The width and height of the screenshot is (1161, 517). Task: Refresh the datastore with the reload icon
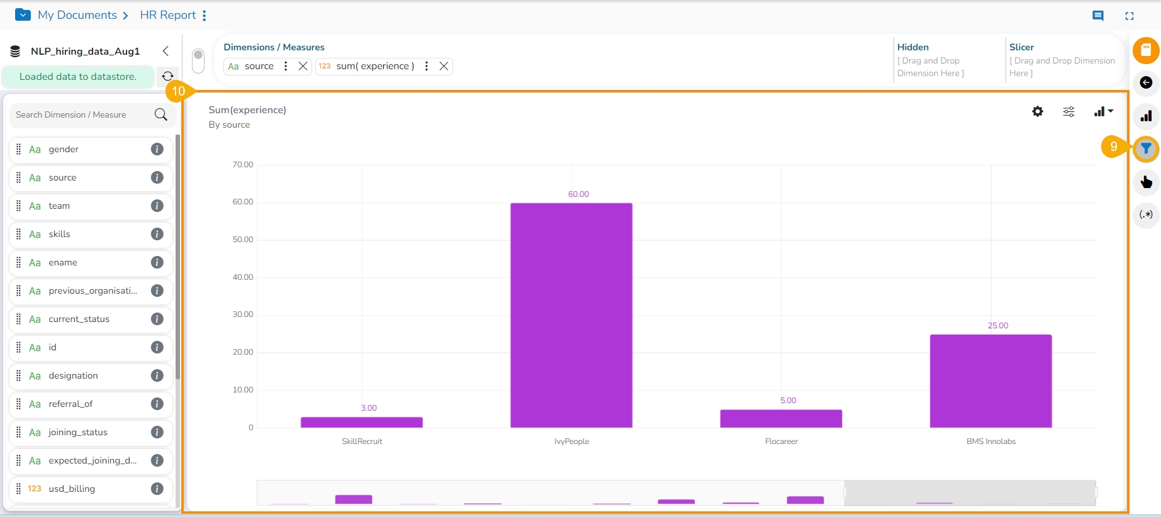167,76
